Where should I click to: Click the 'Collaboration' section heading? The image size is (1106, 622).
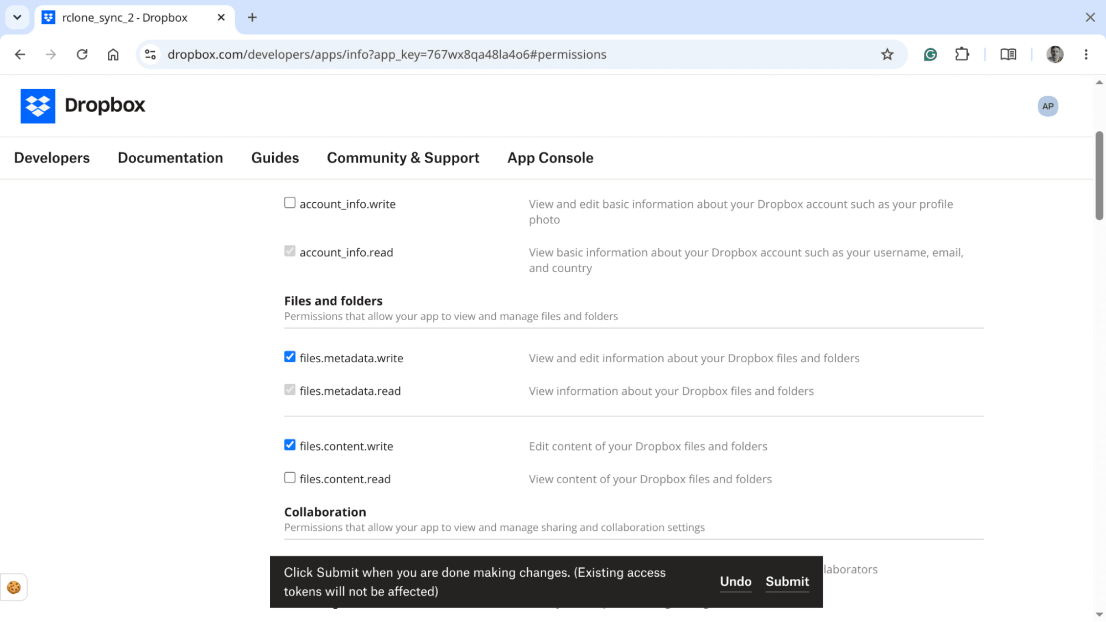325,512
